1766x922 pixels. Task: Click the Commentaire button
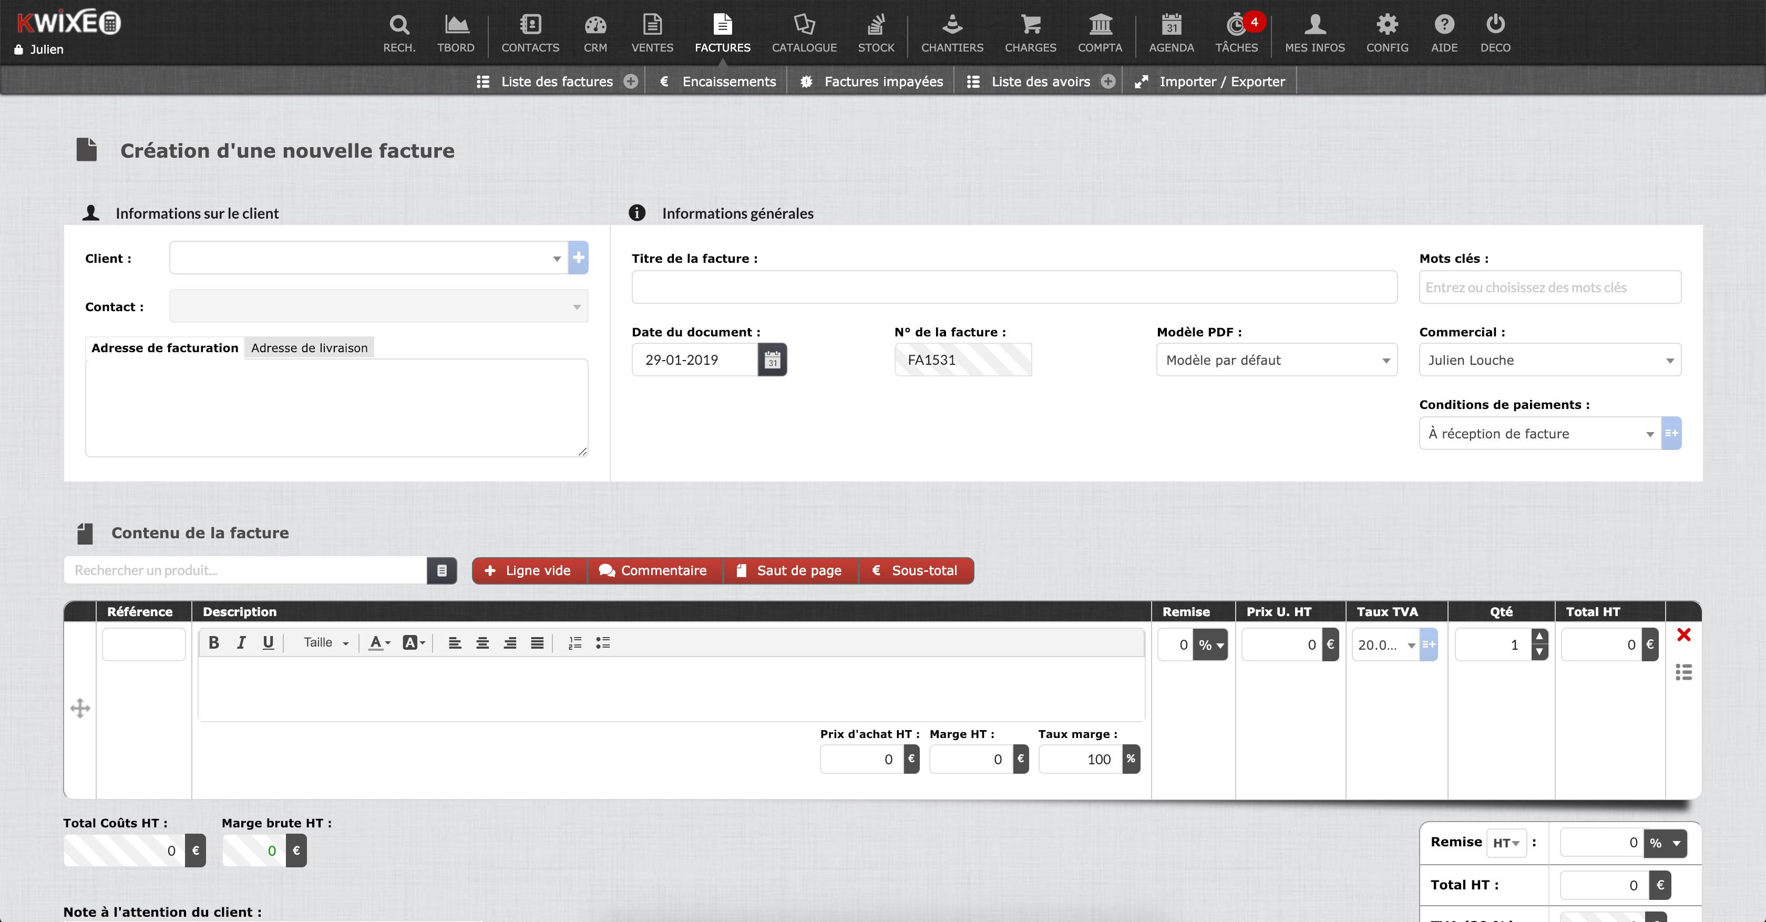click(655, 570)
